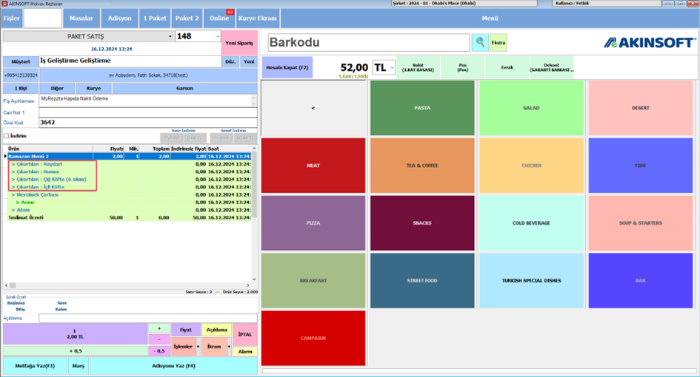
Task: Click the Mutfağa Yaz(F3) button
Action: click(35, 366)
